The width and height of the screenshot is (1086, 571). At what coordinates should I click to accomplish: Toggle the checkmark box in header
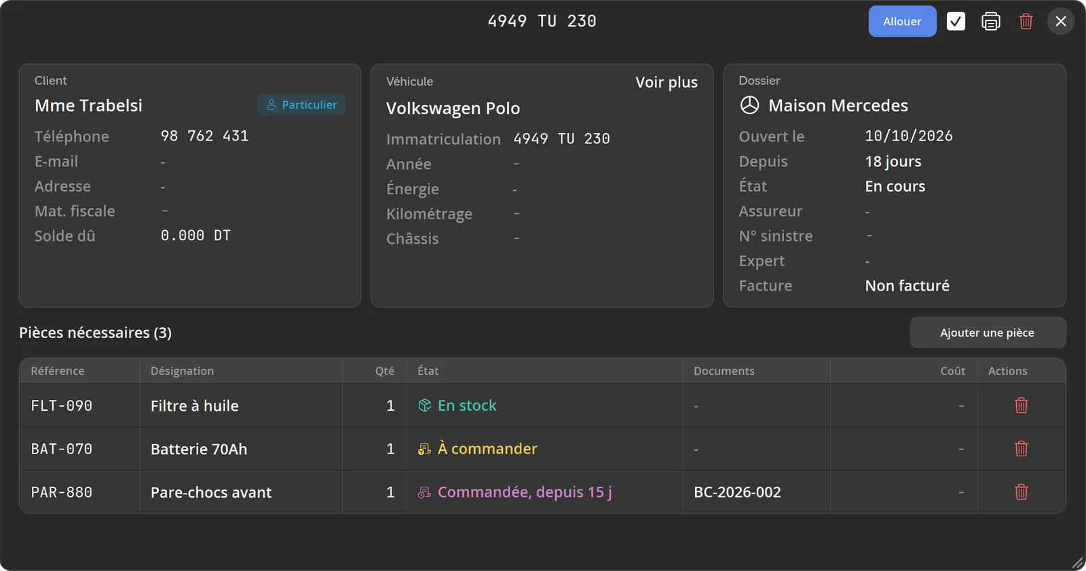[956, 22]
